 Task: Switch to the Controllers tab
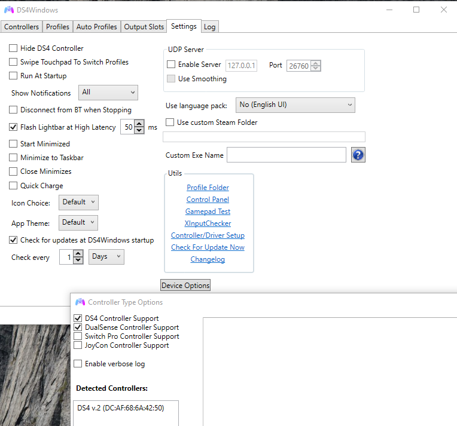coord(22,27)
